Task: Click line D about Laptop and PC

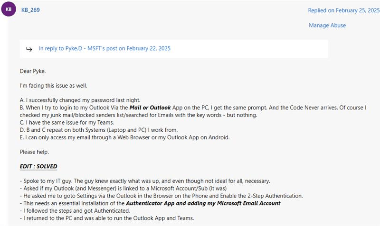Action: coord(99,130)
